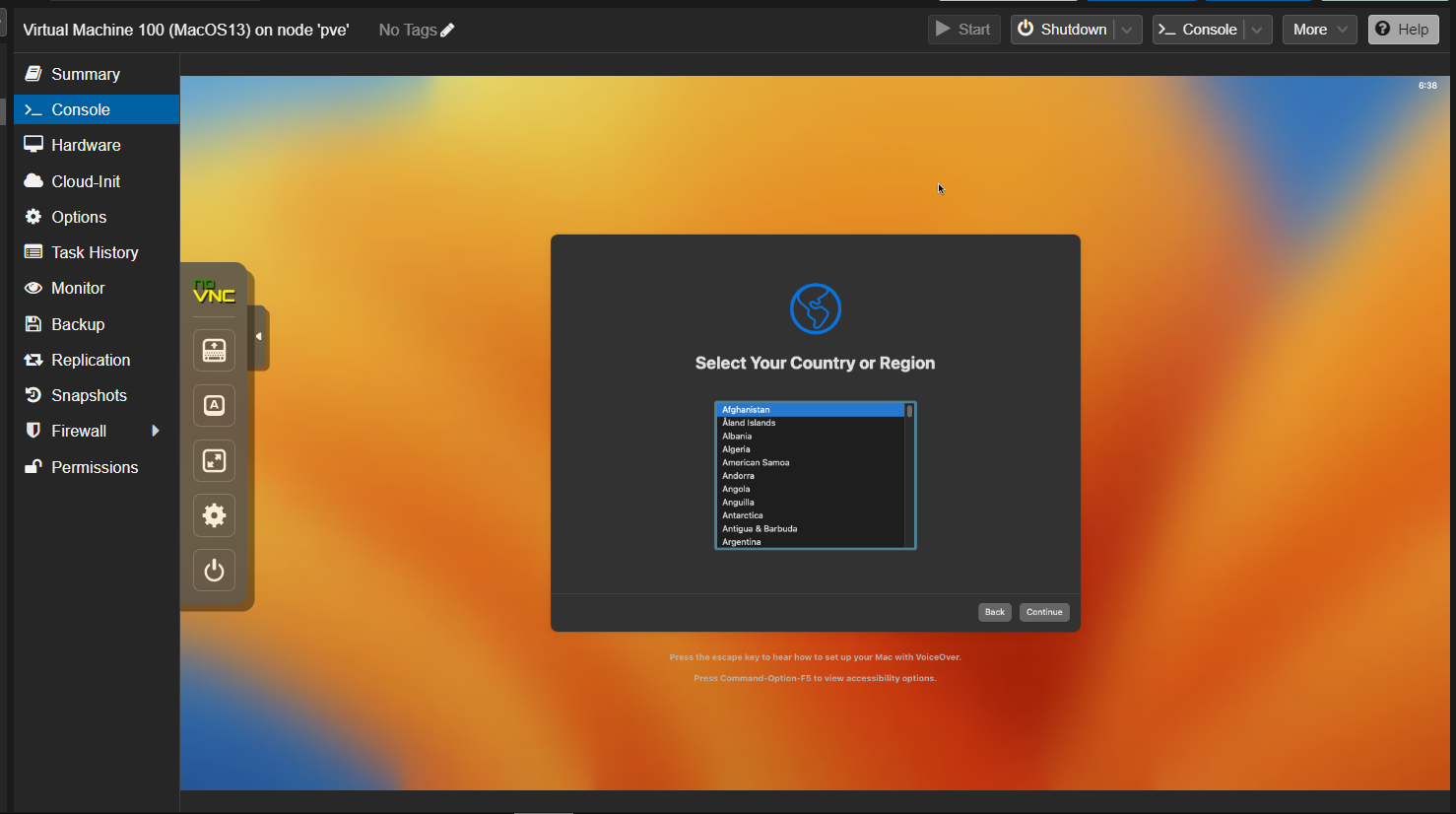1456x814 pixels.
Task: Click the country list scrollbar
Action: tap(909, 475)
